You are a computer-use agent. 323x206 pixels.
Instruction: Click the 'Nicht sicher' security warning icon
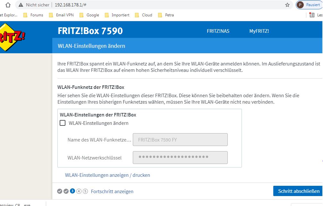21,5
